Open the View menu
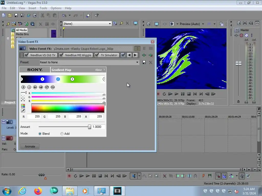This screenshot has height=196, width=262. 22,8
